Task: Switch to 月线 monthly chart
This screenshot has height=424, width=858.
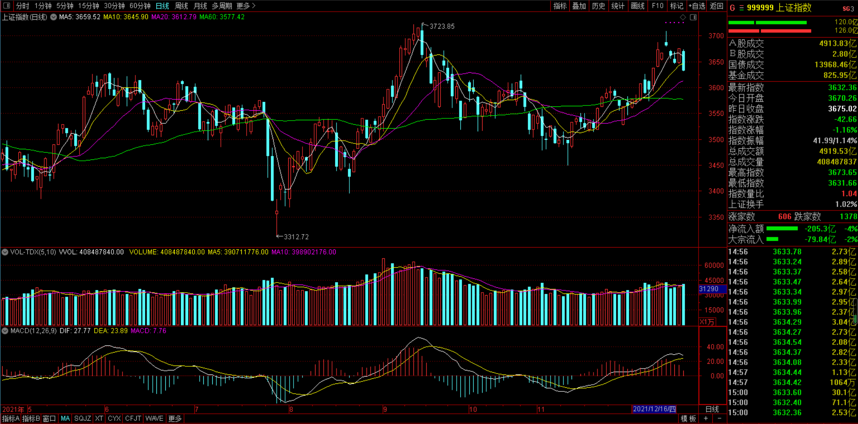Action: pyautogui.click(x=200, y=6)
